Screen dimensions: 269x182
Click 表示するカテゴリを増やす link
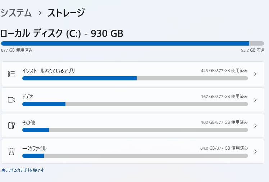point(23,171)
